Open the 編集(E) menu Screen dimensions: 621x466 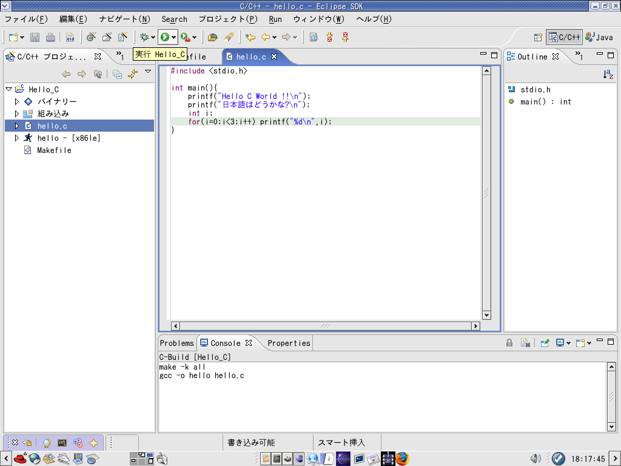pyautogui.click(x=73, y=19)
